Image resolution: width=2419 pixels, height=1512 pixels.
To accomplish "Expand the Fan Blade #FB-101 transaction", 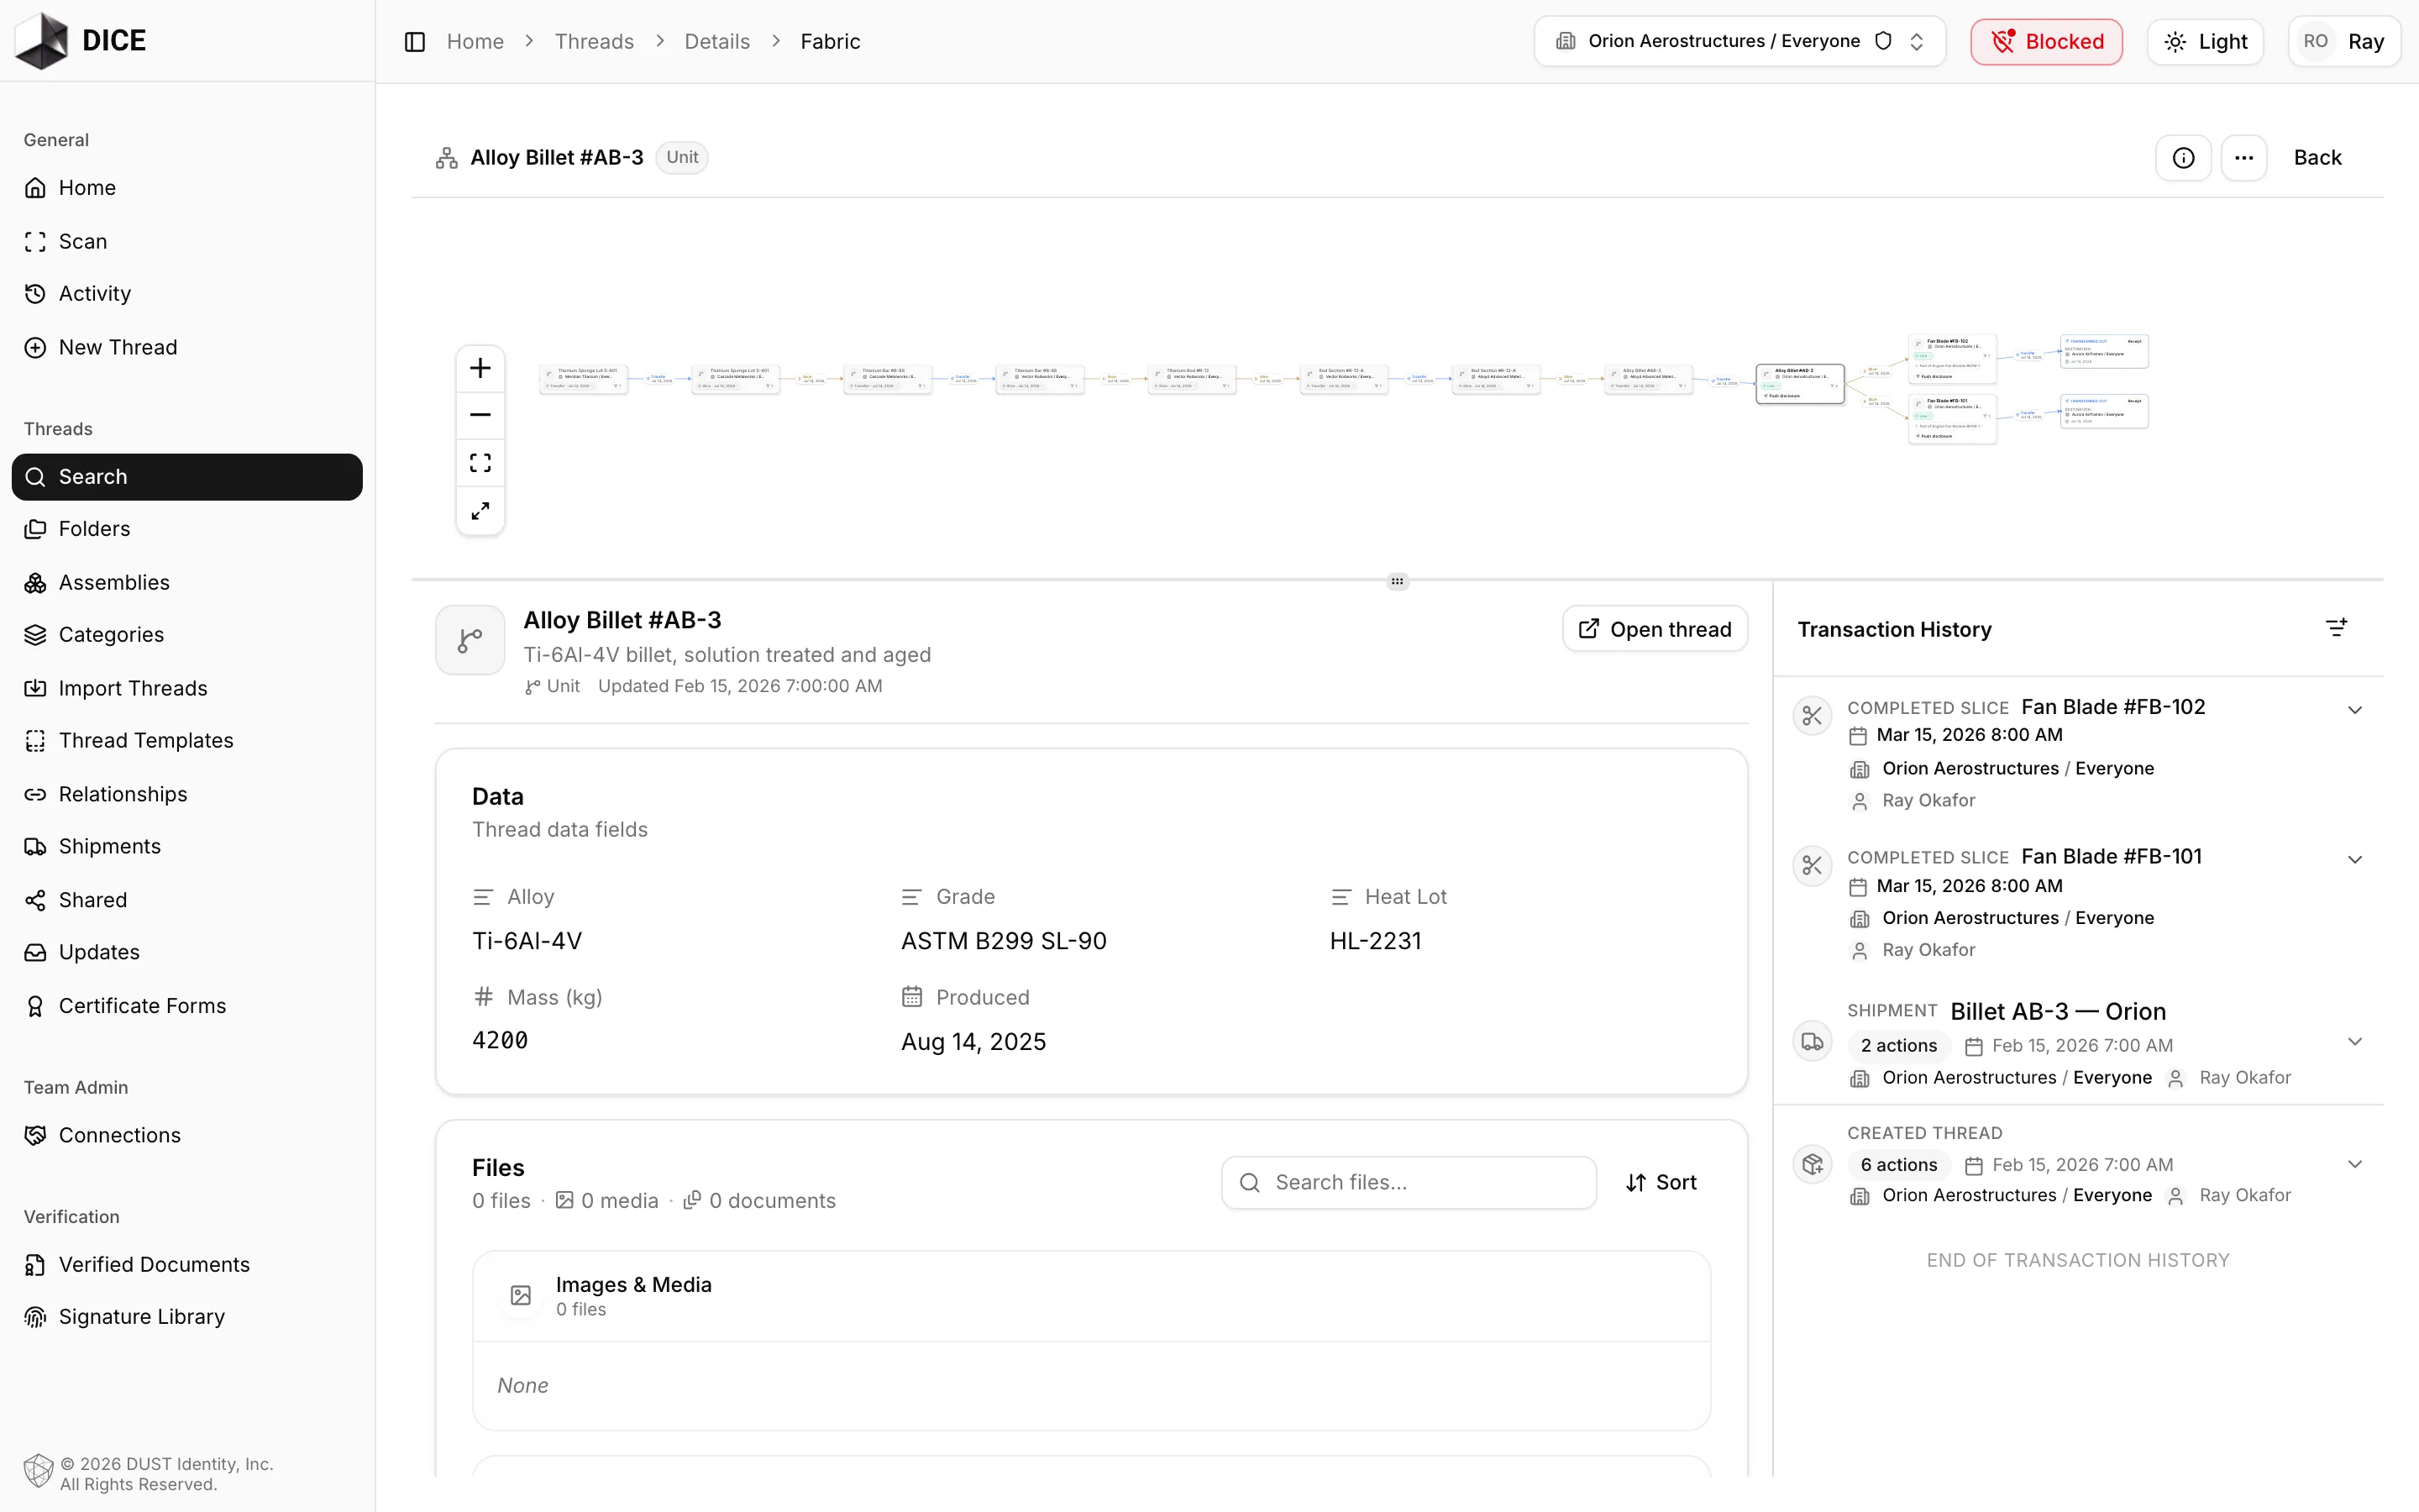I will [x=2354, y=860].
